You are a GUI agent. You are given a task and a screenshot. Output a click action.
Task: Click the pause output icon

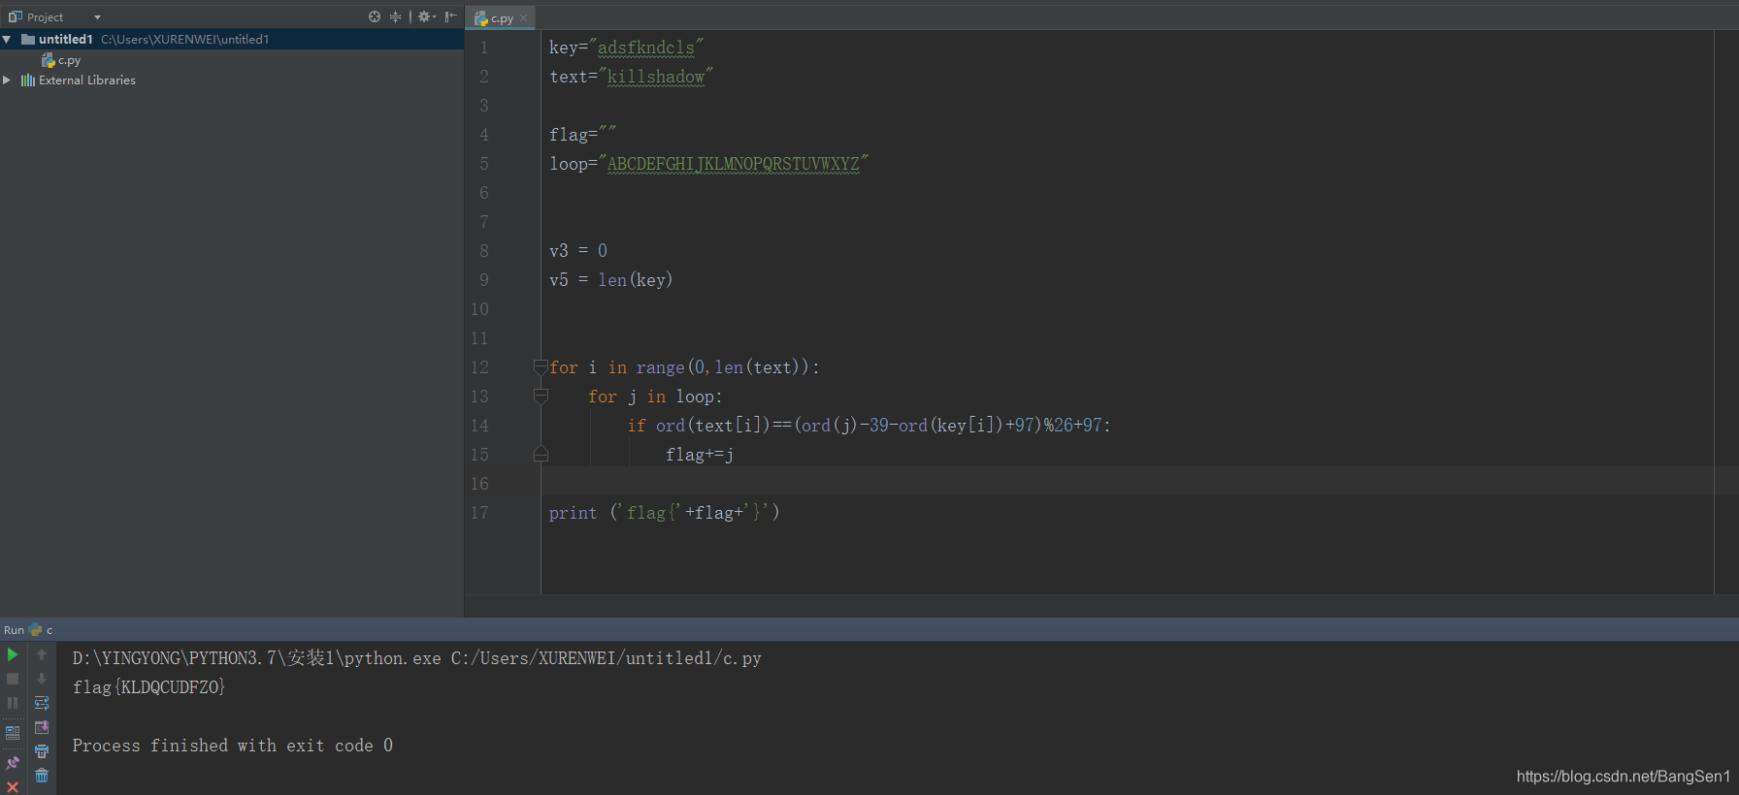13,703
